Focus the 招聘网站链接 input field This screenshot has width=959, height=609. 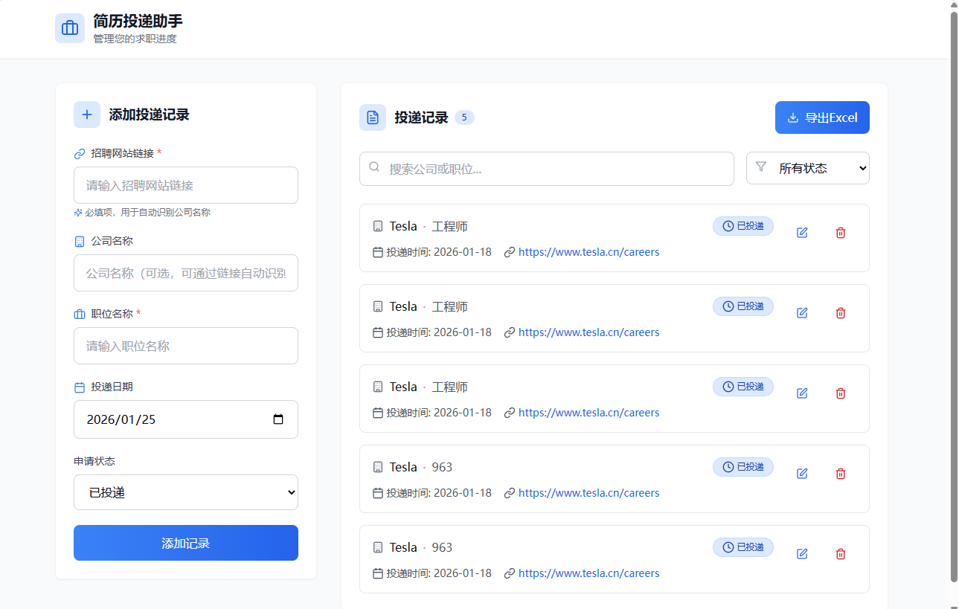pyautogui.click(x=186, y=185)
